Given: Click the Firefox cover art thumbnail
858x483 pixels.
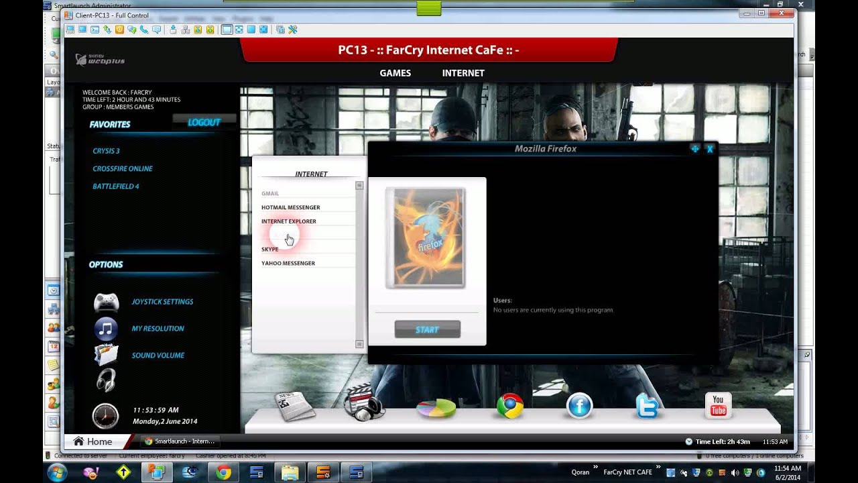Looking at the screenshot, I should (x=426, y=237).
